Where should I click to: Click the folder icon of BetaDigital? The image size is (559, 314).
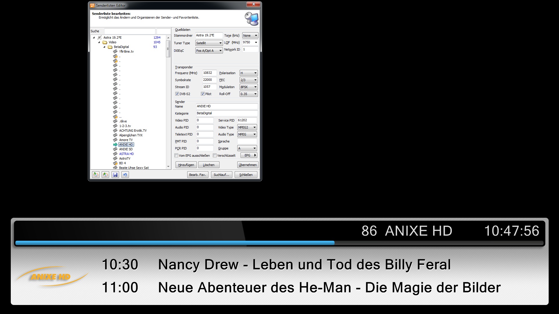click(x=110, y=47)
